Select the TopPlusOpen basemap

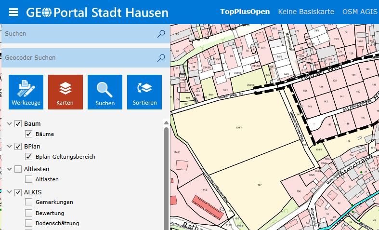pyautogui.click(x=245, y=12)
